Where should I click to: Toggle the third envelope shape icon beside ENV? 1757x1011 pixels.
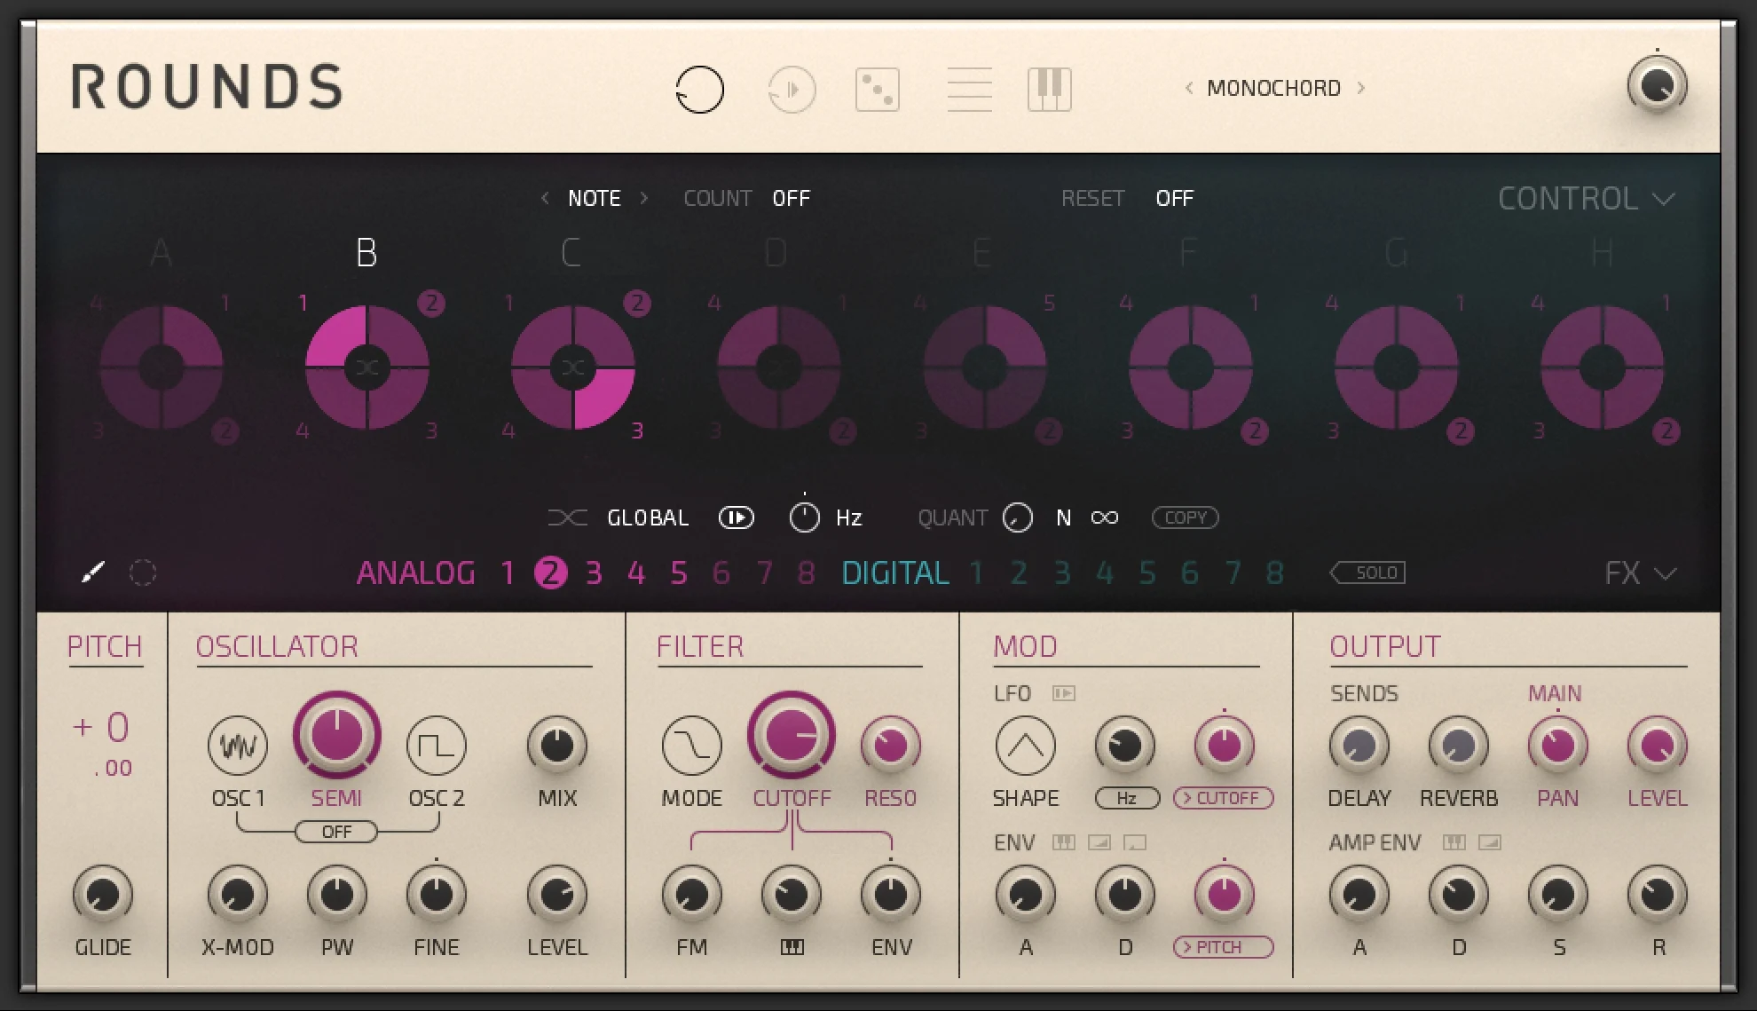pos(1135,842)
